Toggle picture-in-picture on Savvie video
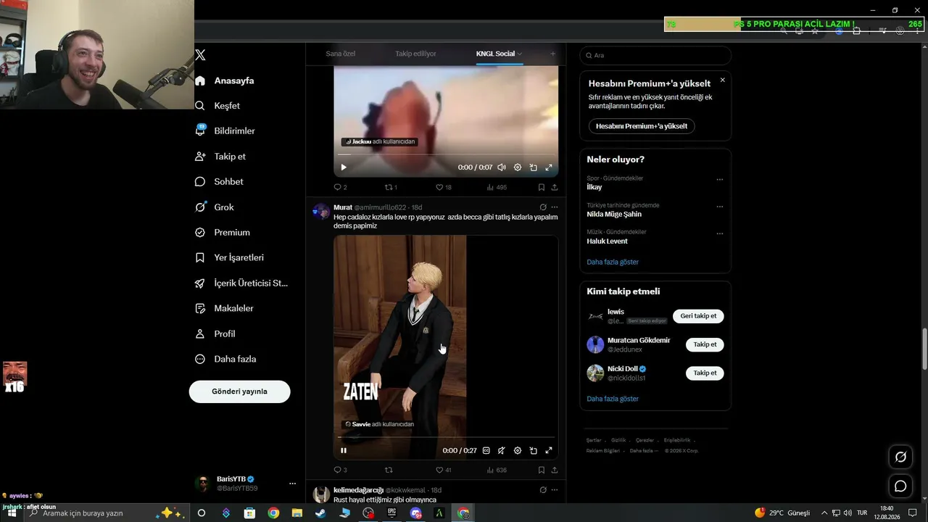 534,450
